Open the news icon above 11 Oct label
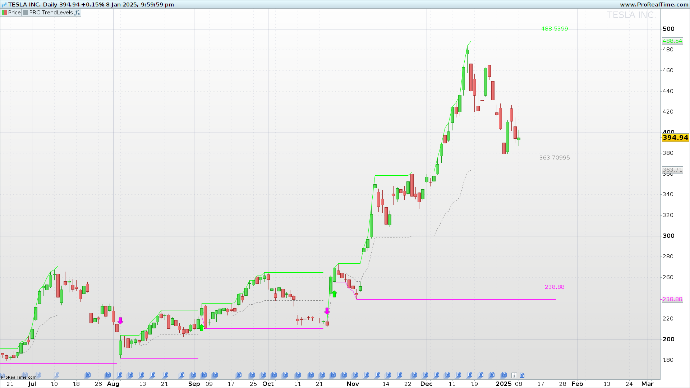690x388 pixels. (298, 375)
